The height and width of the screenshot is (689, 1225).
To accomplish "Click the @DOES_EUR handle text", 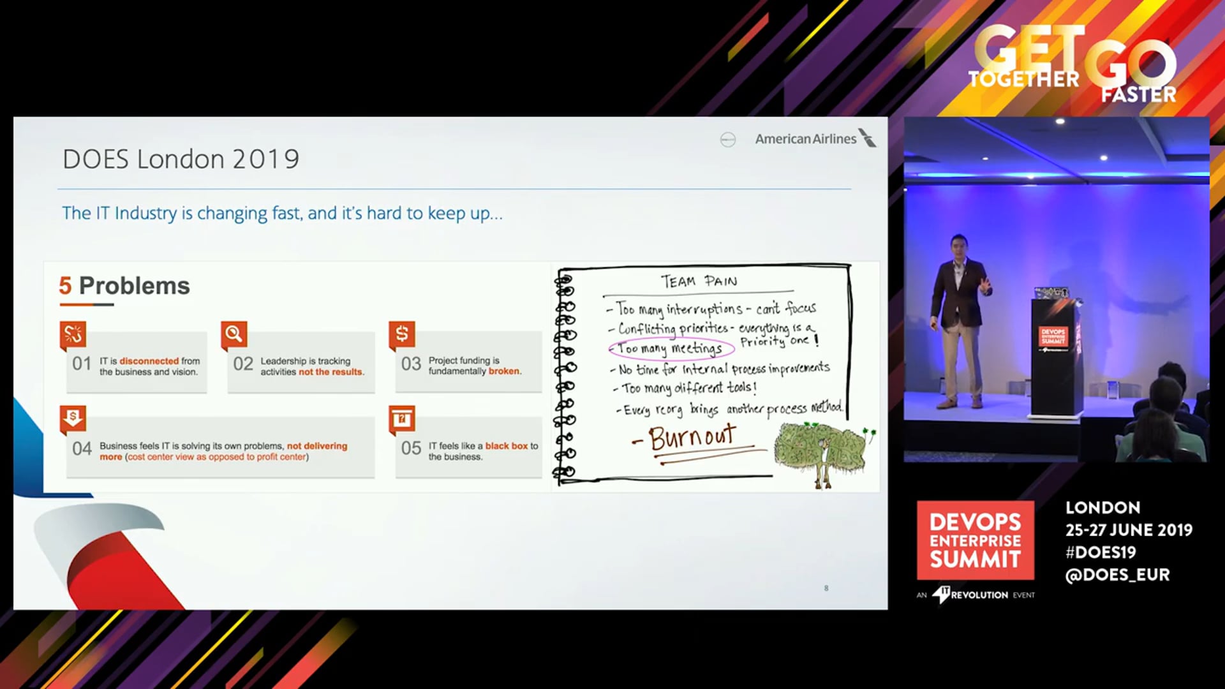I will pos(1118,575).
